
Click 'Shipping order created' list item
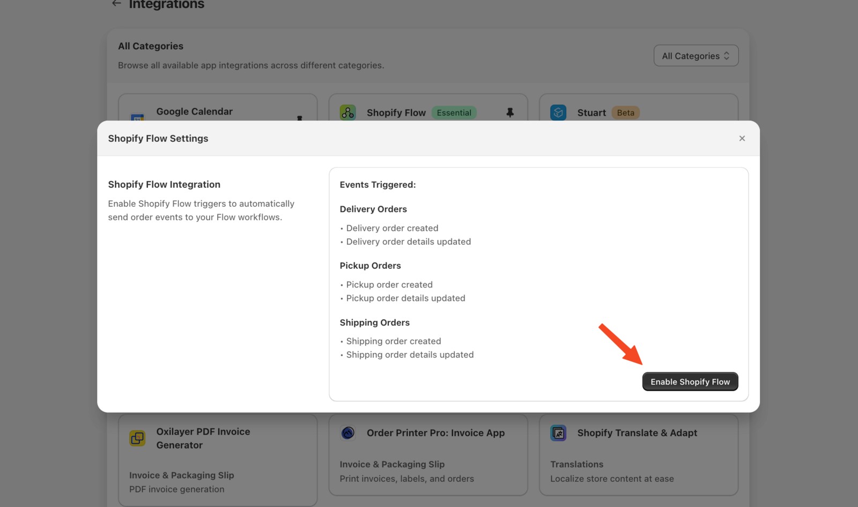(x=394, y=341)
